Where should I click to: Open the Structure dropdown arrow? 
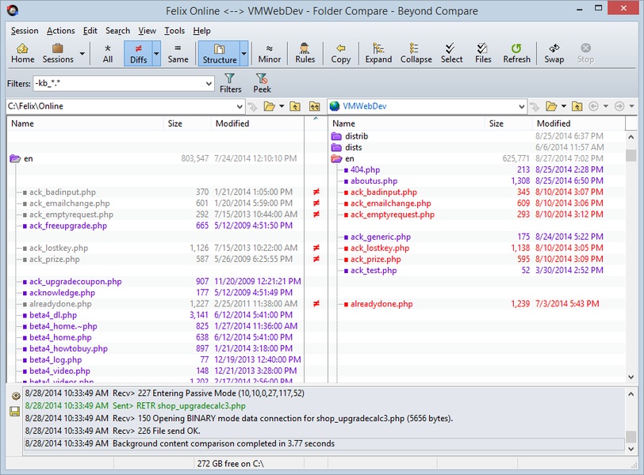244,54
